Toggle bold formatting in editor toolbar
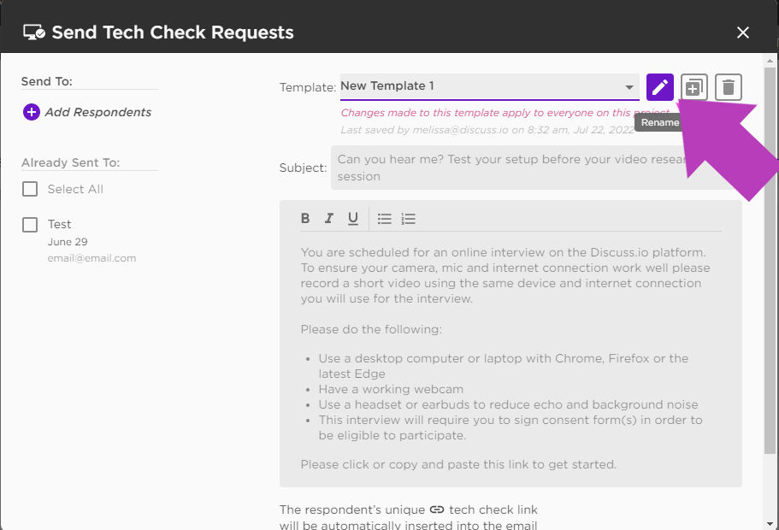779x530 pixels. (x=305, y=219)
